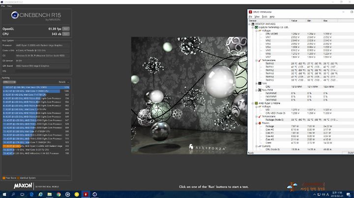Open HWMonitor Tools menu
The width and height of the screenshot is (354, 198).
click(265, 17)
